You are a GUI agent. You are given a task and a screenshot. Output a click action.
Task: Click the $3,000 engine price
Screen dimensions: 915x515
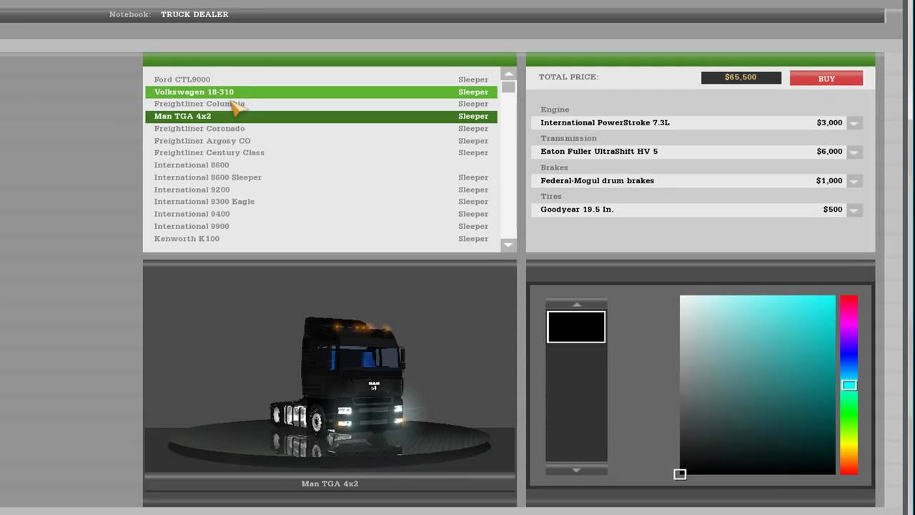829,123
